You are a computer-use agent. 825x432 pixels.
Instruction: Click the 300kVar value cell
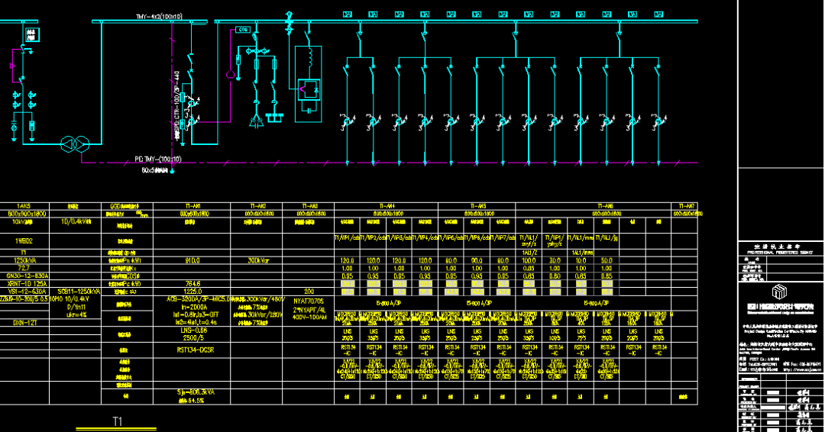coord(258,261)
